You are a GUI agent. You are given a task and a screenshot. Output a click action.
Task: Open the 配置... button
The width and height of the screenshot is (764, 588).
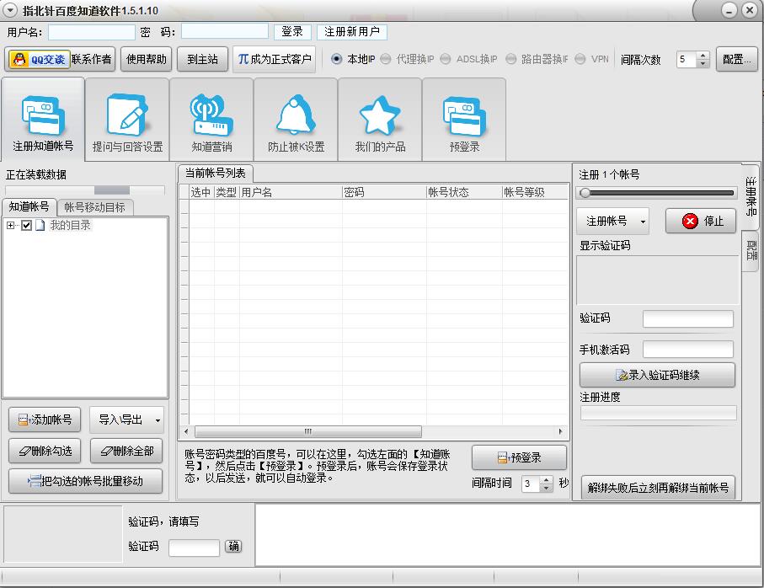tap(737, 60)
